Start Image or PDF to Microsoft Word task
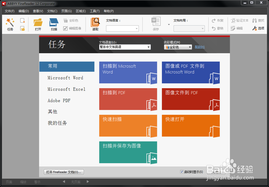 point(191,73)
